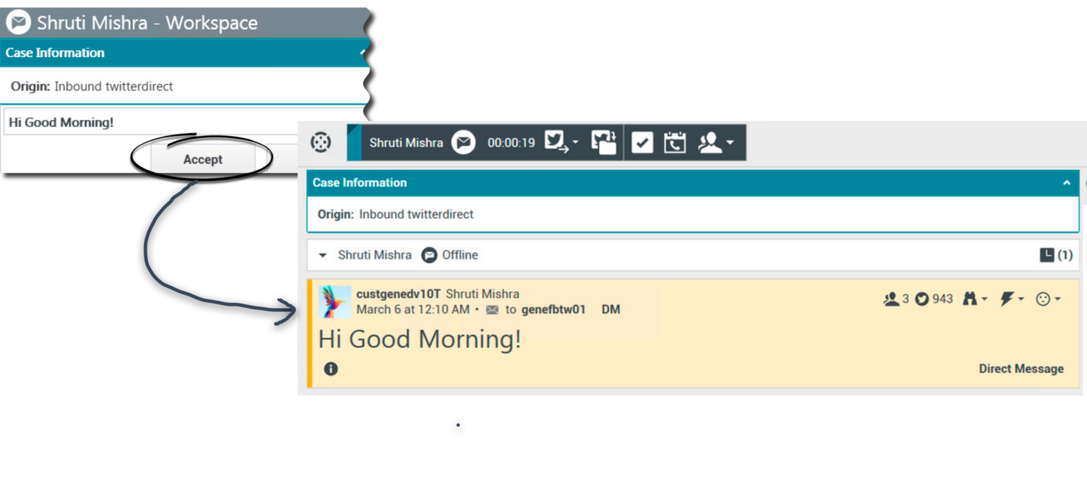Click the move to workbin icon
Image resolution: width=1087 pixels, height=504 pixels.
click(x=603, y=142)
